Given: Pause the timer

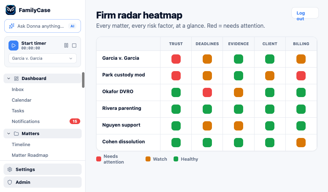Looking at the screenshot, I should click(x=66, y=46).
